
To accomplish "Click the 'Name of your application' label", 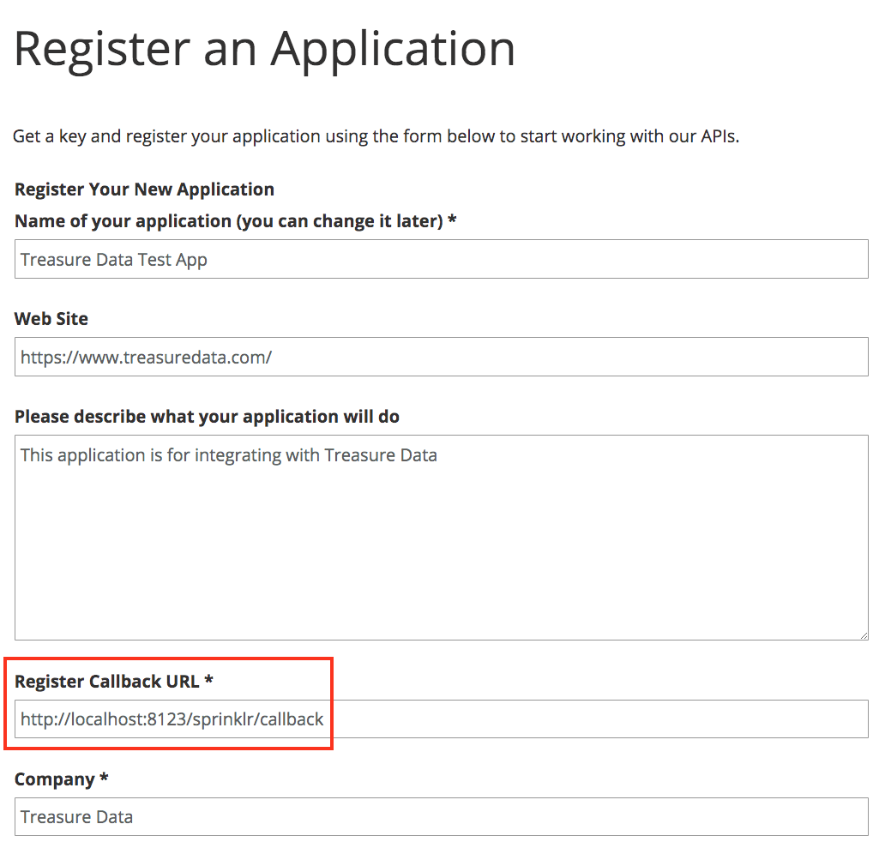I will [x=228, y=221].
